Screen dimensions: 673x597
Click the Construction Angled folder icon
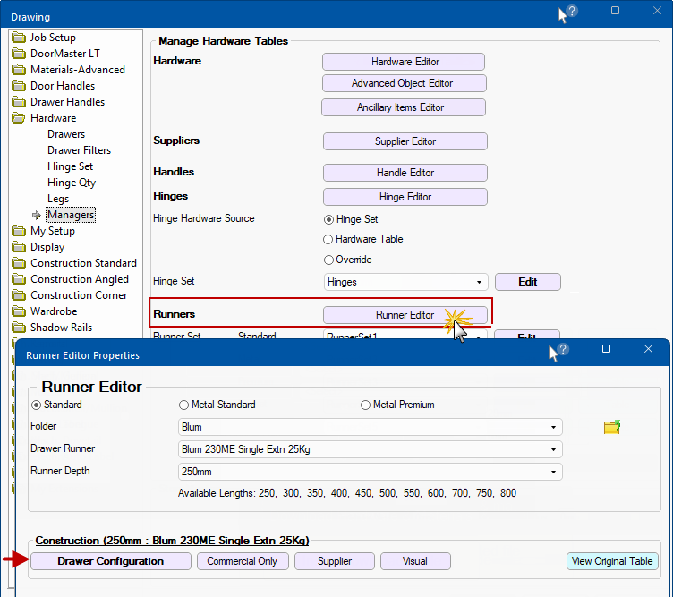click(19, 279)
